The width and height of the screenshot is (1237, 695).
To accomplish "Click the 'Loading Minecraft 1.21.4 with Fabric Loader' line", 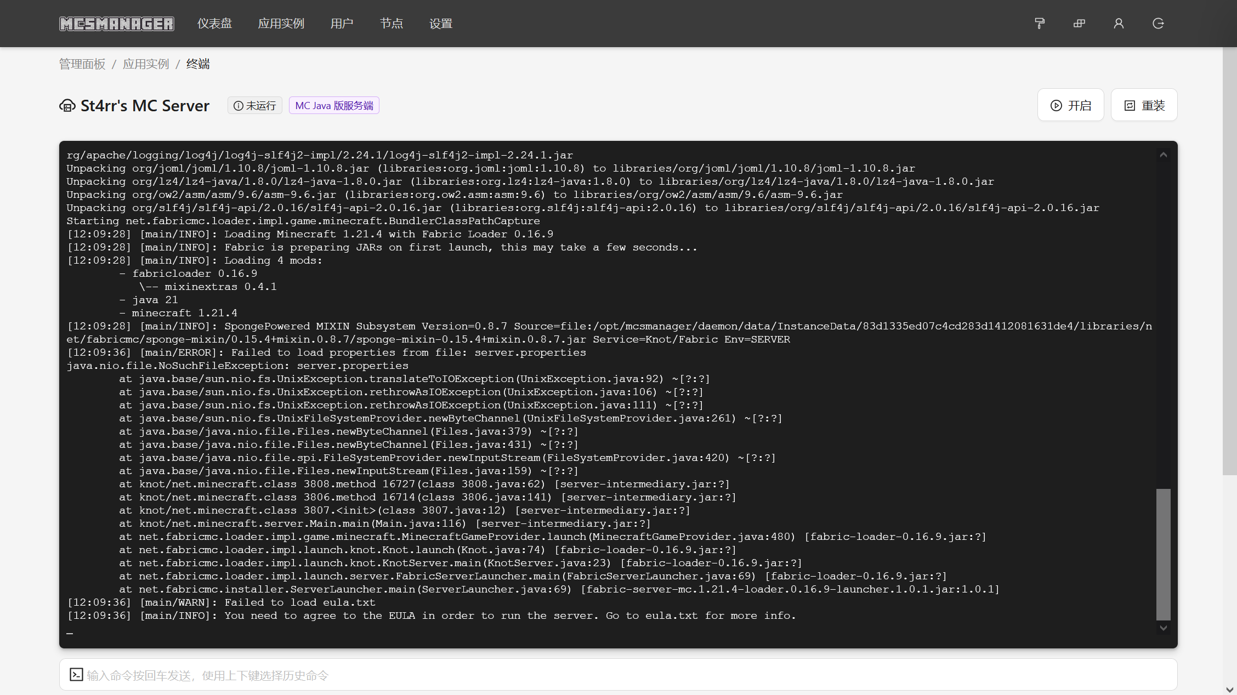I will click(x=310, y=234).
